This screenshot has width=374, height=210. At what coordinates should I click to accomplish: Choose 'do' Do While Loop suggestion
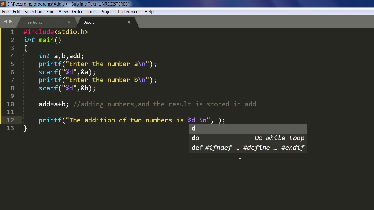(x=248, y=138)
